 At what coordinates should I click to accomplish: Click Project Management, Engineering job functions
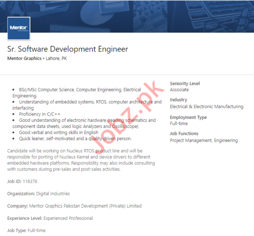point(203,140)
